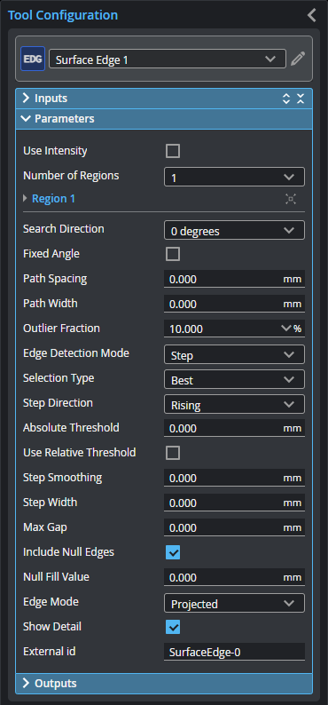
Task: Click the Region 1 focus region icon
Action: (x=291, y=199)
